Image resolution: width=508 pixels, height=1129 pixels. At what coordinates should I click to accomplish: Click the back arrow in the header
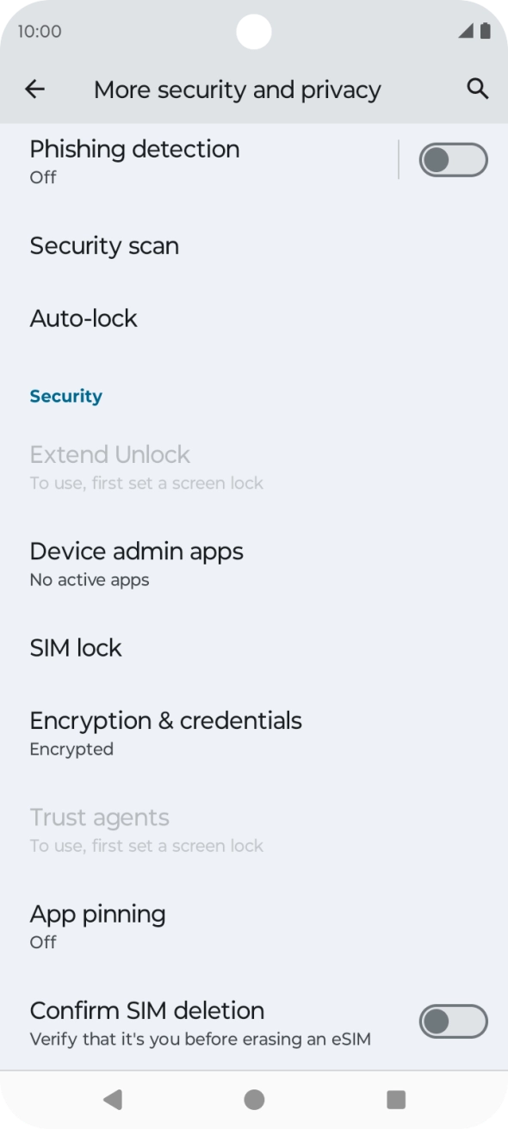[x=34, y=89]
